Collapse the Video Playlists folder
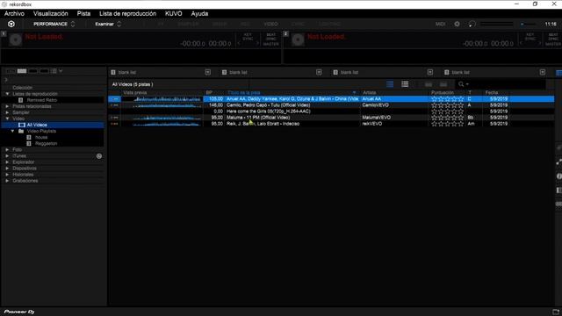 [13, 131]
